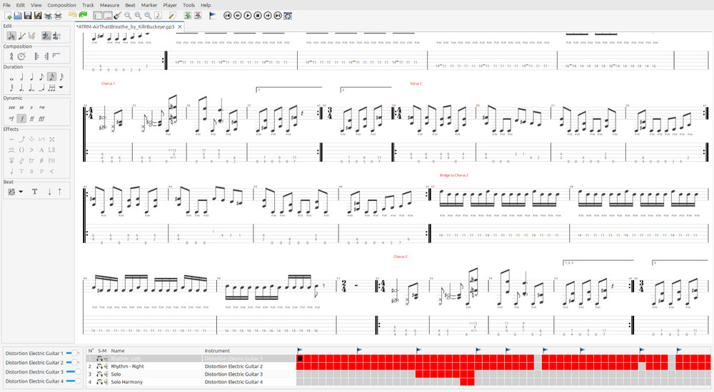714x392 pixels.
Task: Click the stroke up arrow icon
Action: tap(60, 192)
